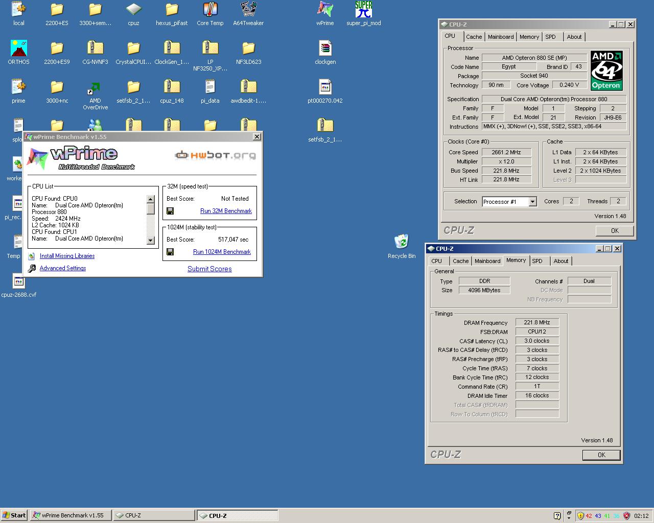Screen dimensions: 654x523
Task: Select the clockgen archive icon
Action: [325, 53]
